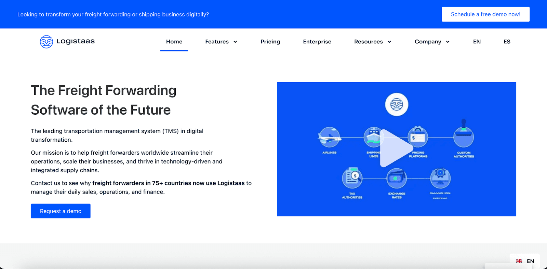Viewport: 547px width, 269px height.
Task: Click the Logistaas circle logo in video
Action: 397,104
